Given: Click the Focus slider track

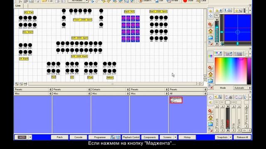Looking at the screenshot, I should 217,118.
